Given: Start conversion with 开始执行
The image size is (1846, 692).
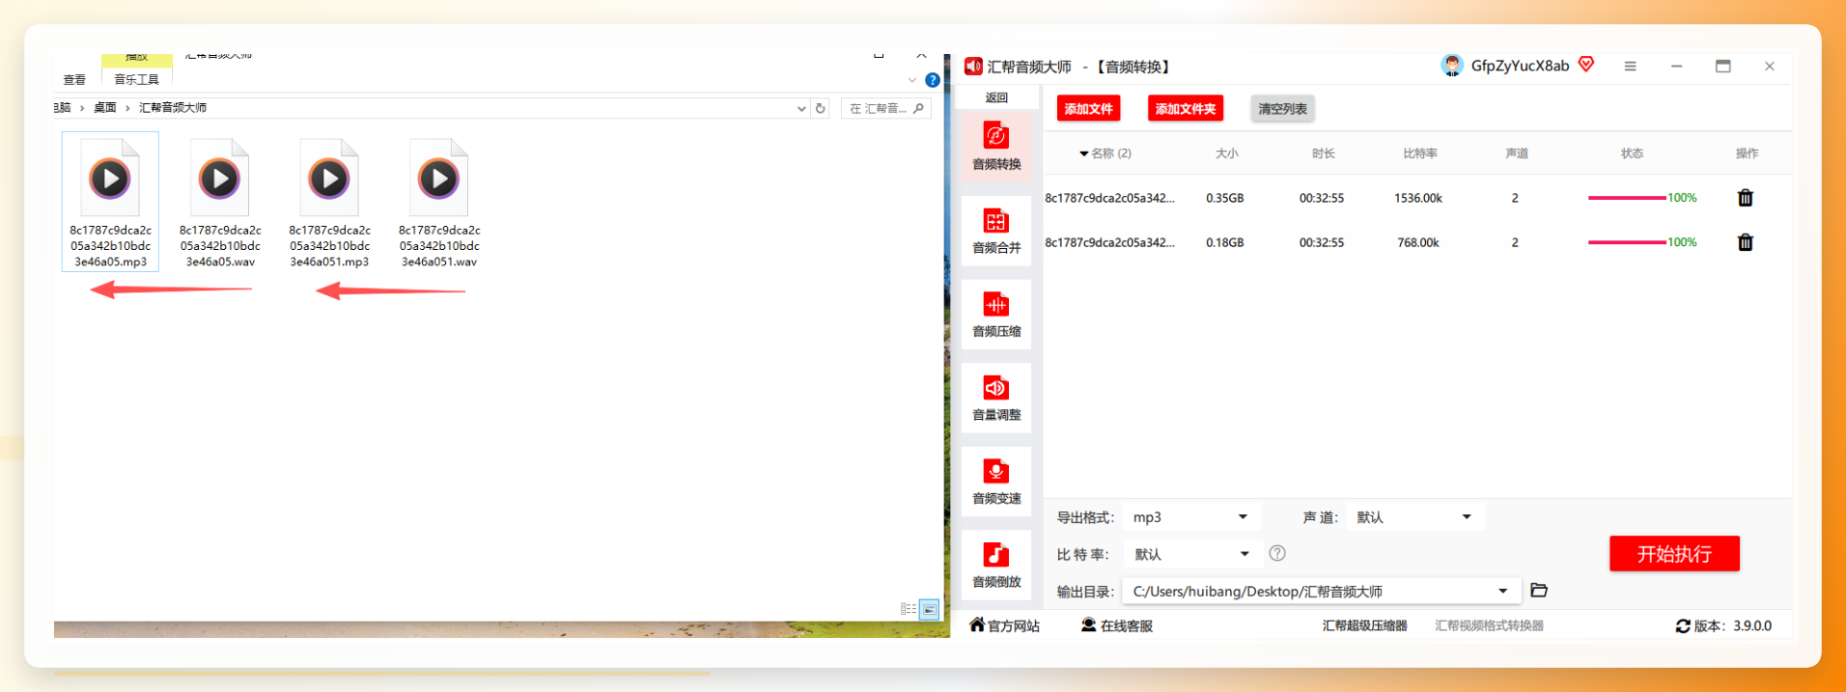Looking at the screenshot, I should (x=1674, y=554).
